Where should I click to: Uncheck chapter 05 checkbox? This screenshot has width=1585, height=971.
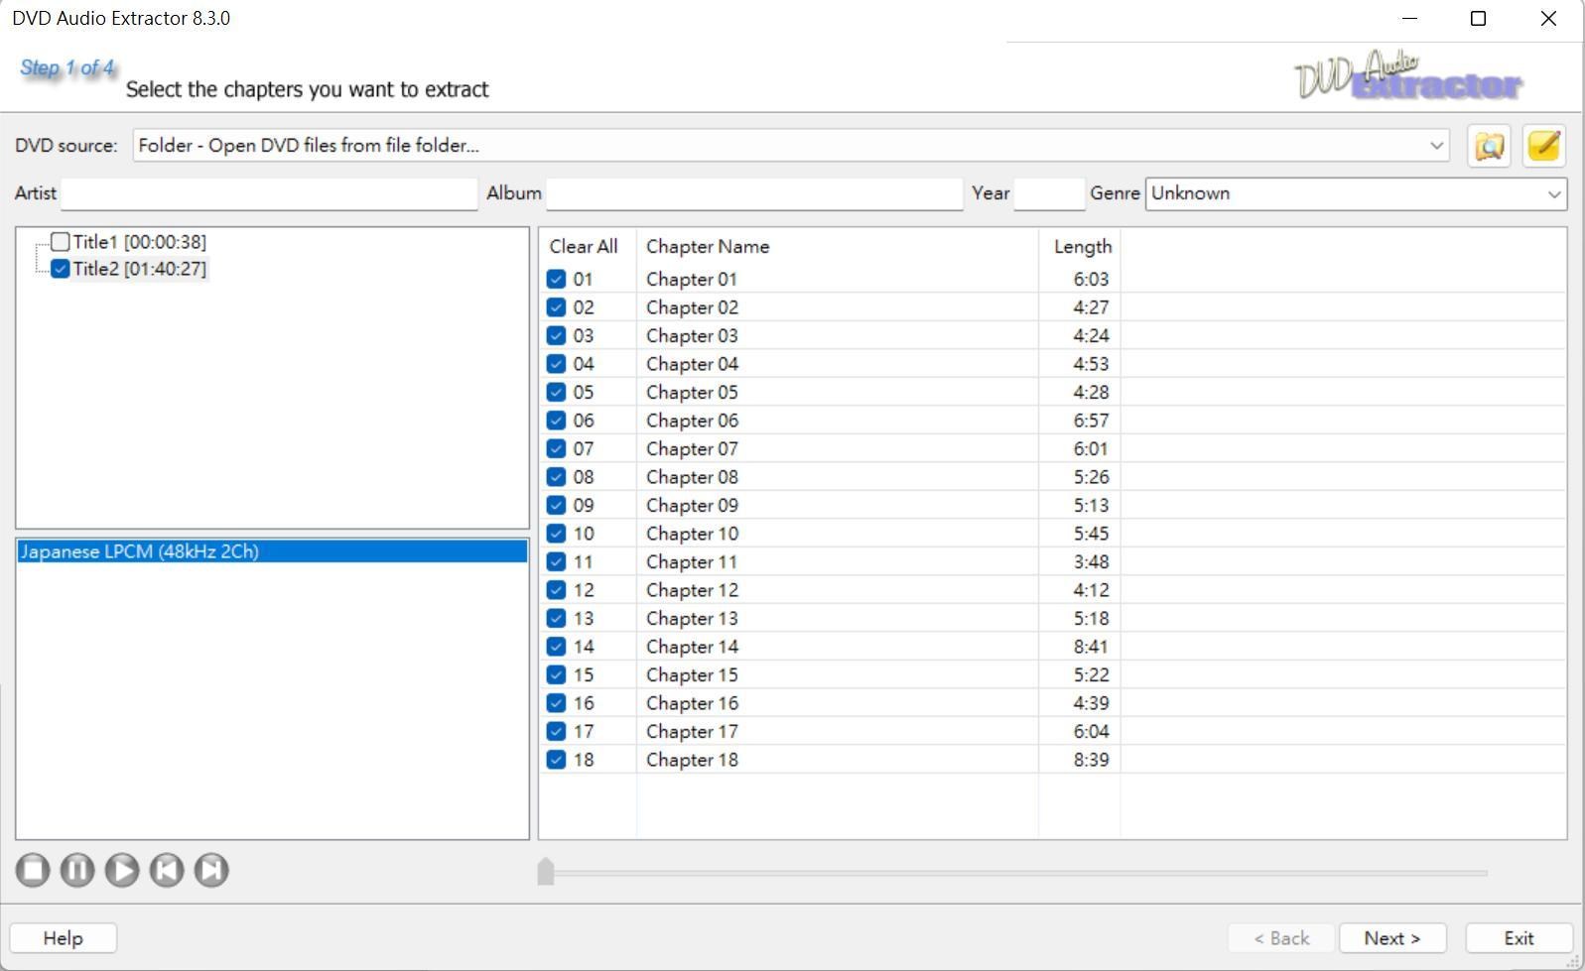[556, 393]
